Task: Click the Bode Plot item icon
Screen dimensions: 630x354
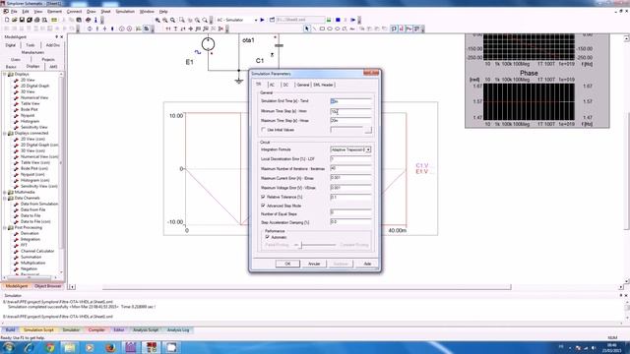Action: 16,109
